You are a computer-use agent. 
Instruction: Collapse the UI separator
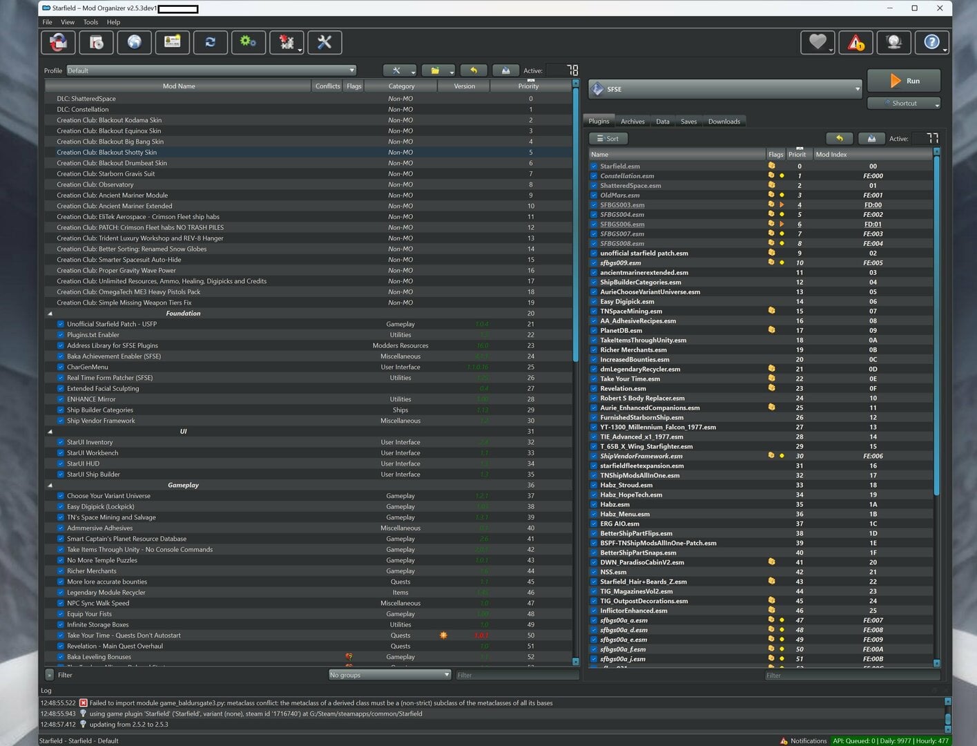click(50, 432)
